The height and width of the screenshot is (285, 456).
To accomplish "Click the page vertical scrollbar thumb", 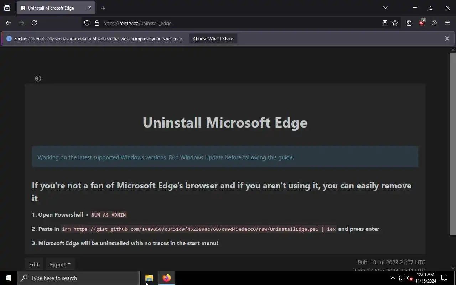I will click(453, 144).
